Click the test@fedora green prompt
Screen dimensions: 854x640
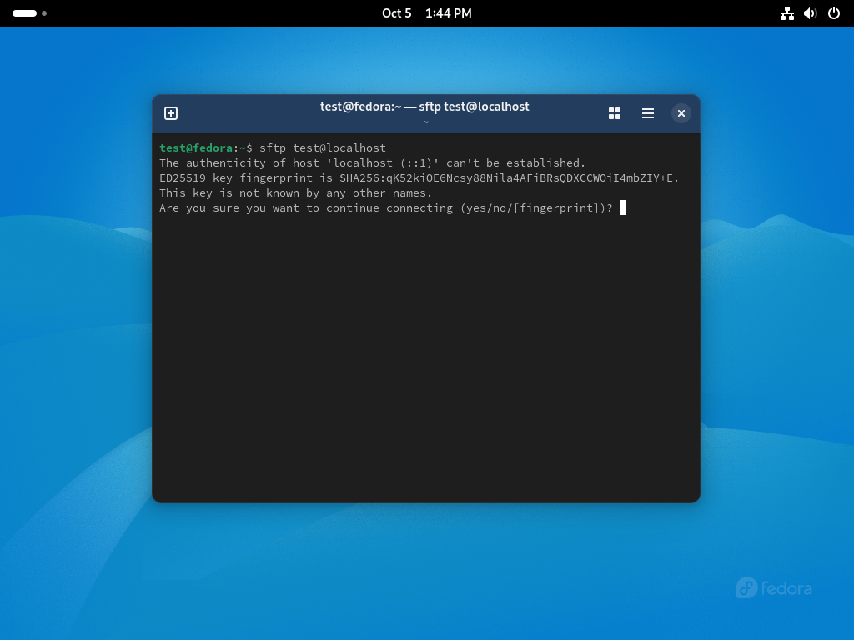196,148
